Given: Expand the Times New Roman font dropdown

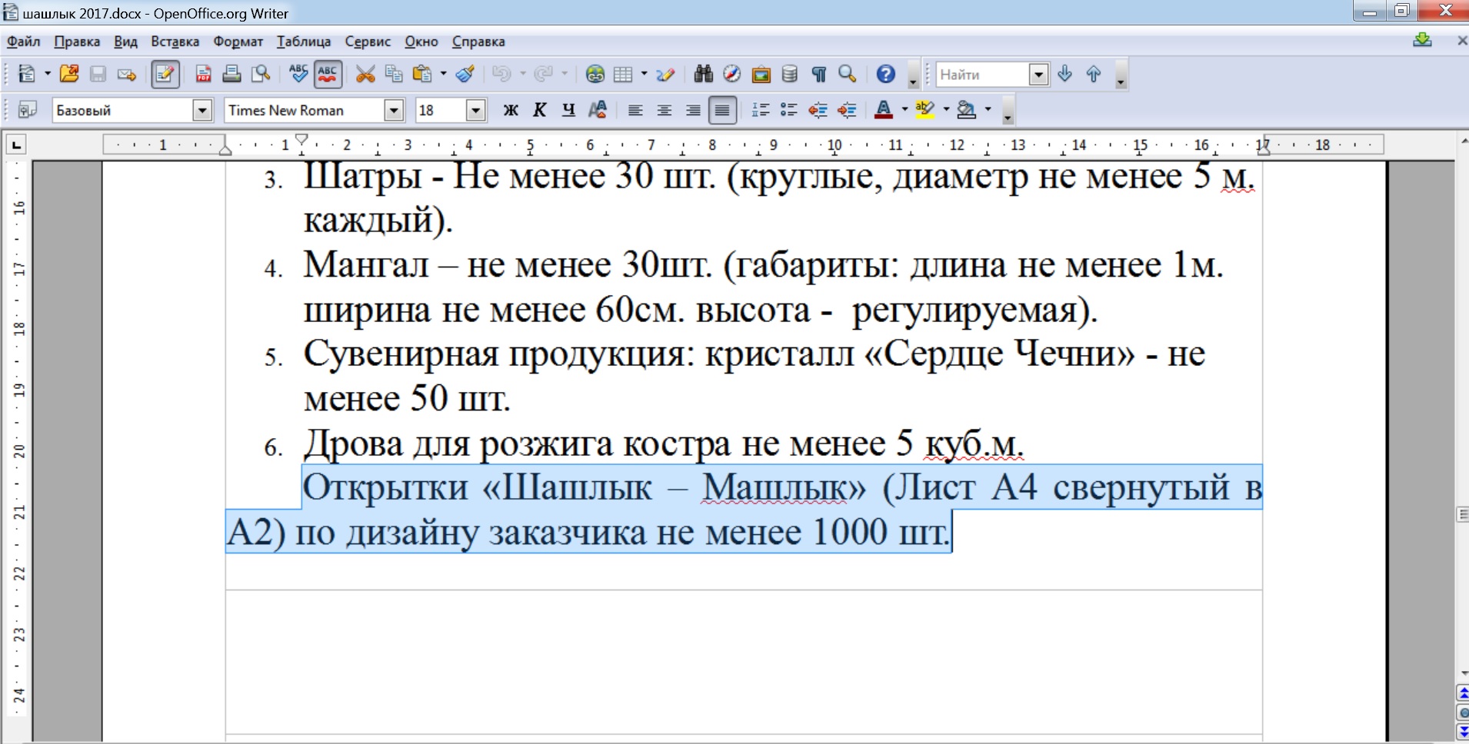Looking at the screenshot, I should click(x=394, y=111).
